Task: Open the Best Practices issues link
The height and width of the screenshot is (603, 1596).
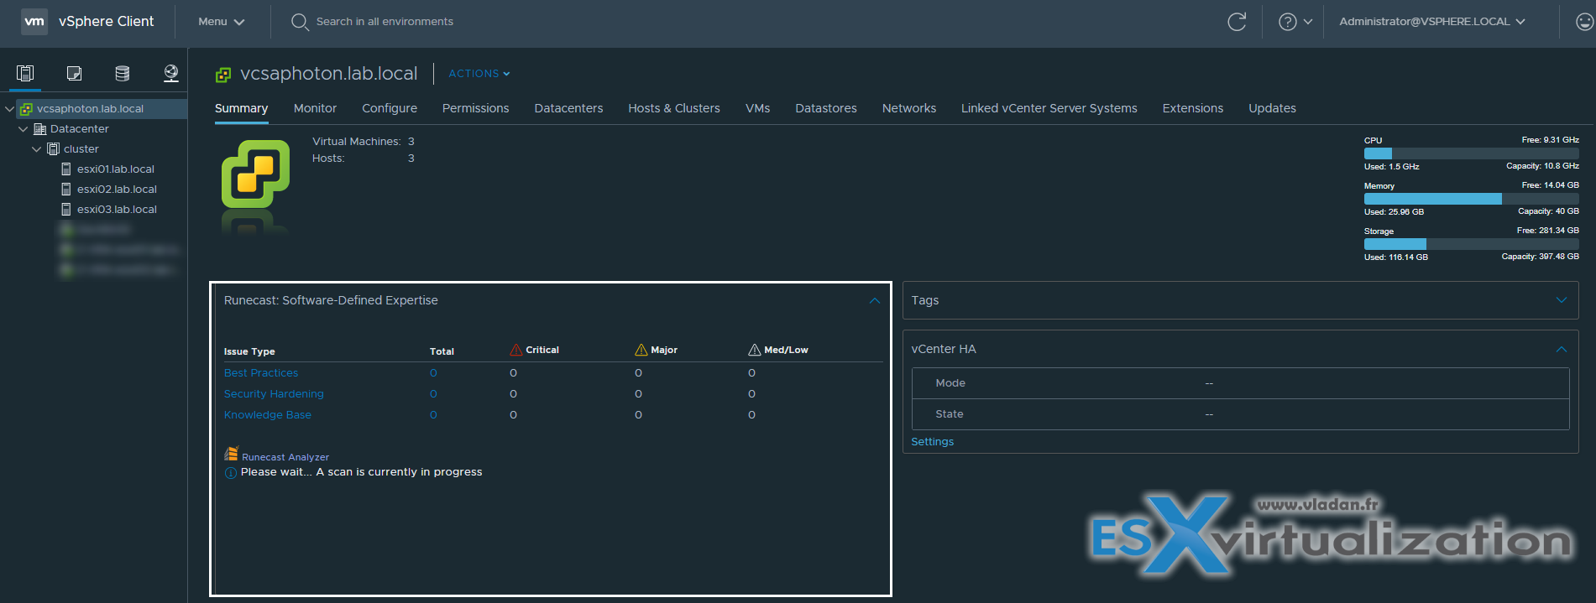Action: (x=261, y=373)
